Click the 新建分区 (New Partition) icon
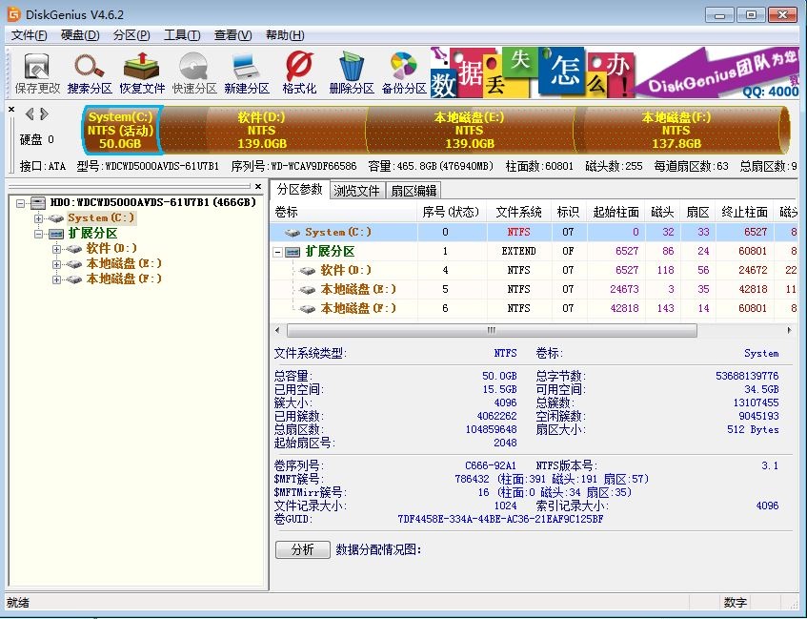The height and width of the screenshot is (619, 807). coord(247,72)
